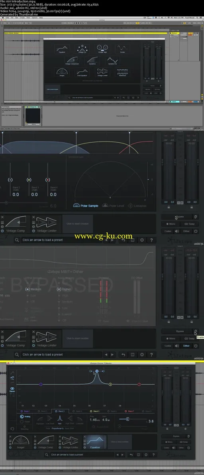The width and height of the screenshot is (204, 475).
Task: Click Stereo channel mode icon in Equalizer
Action: (x=12, y=390)
